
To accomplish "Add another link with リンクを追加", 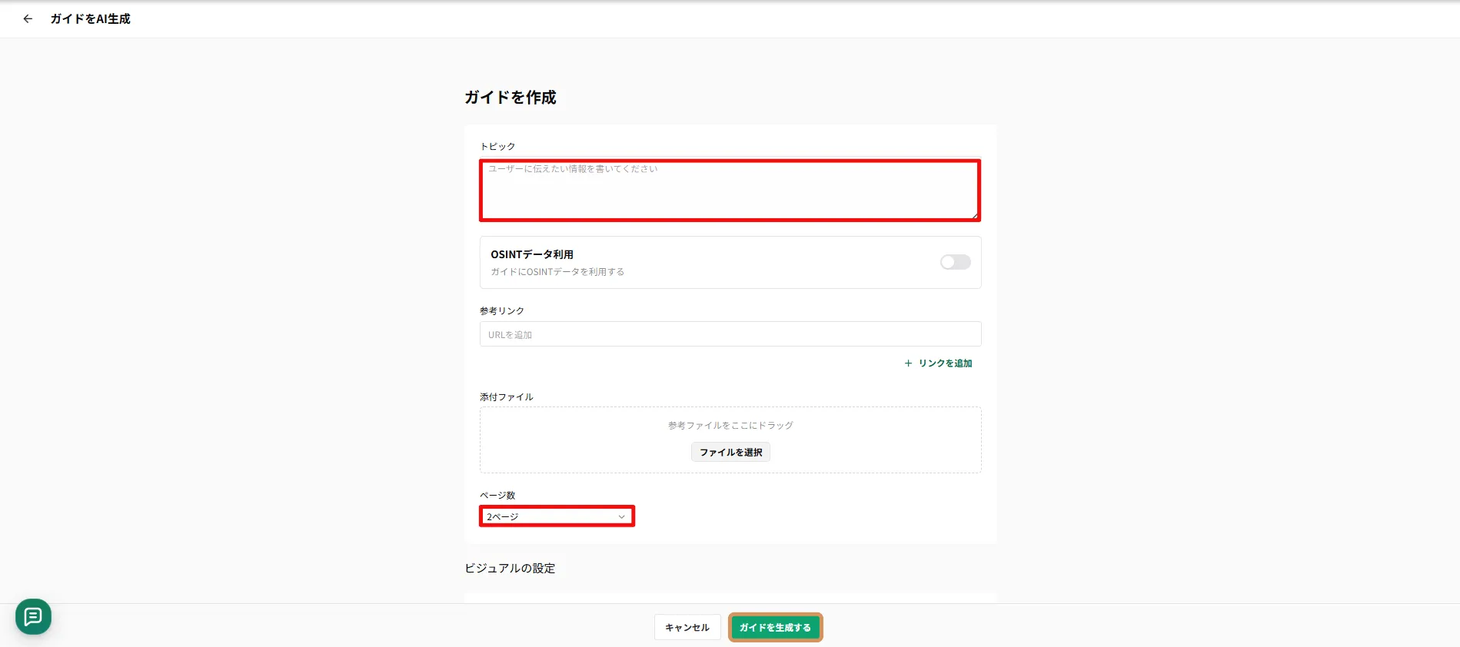I will pyautogui.click(x=938, y=363).
